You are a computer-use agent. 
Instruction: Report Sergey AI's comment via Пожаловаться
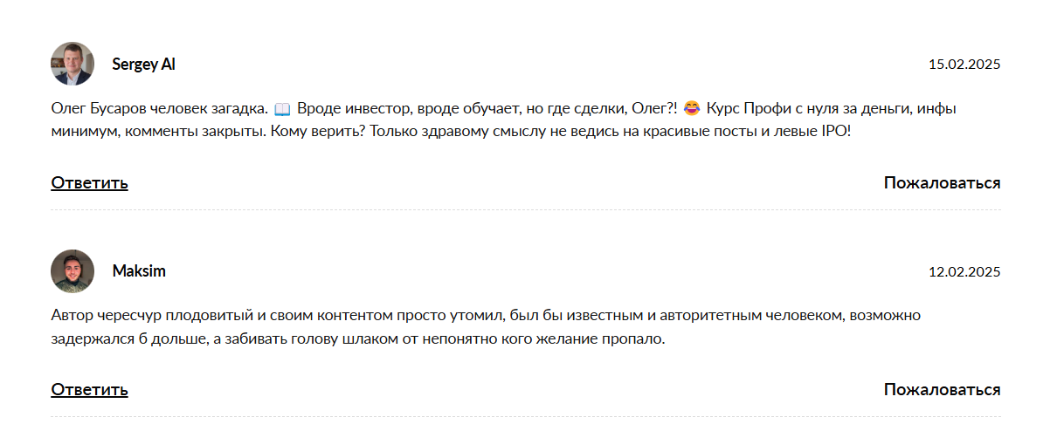[942, 183]
